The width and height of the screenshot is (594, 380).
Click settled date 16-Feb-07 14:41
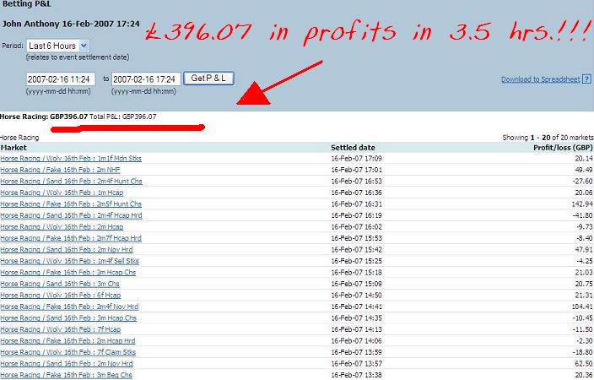356,307
